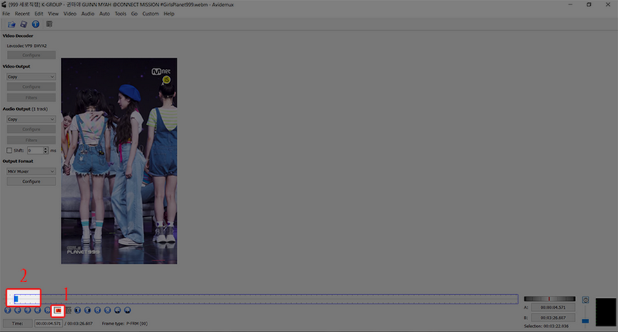
Task: Open the Audio Output Copy dropdown
Action: (x=31, y=119)
